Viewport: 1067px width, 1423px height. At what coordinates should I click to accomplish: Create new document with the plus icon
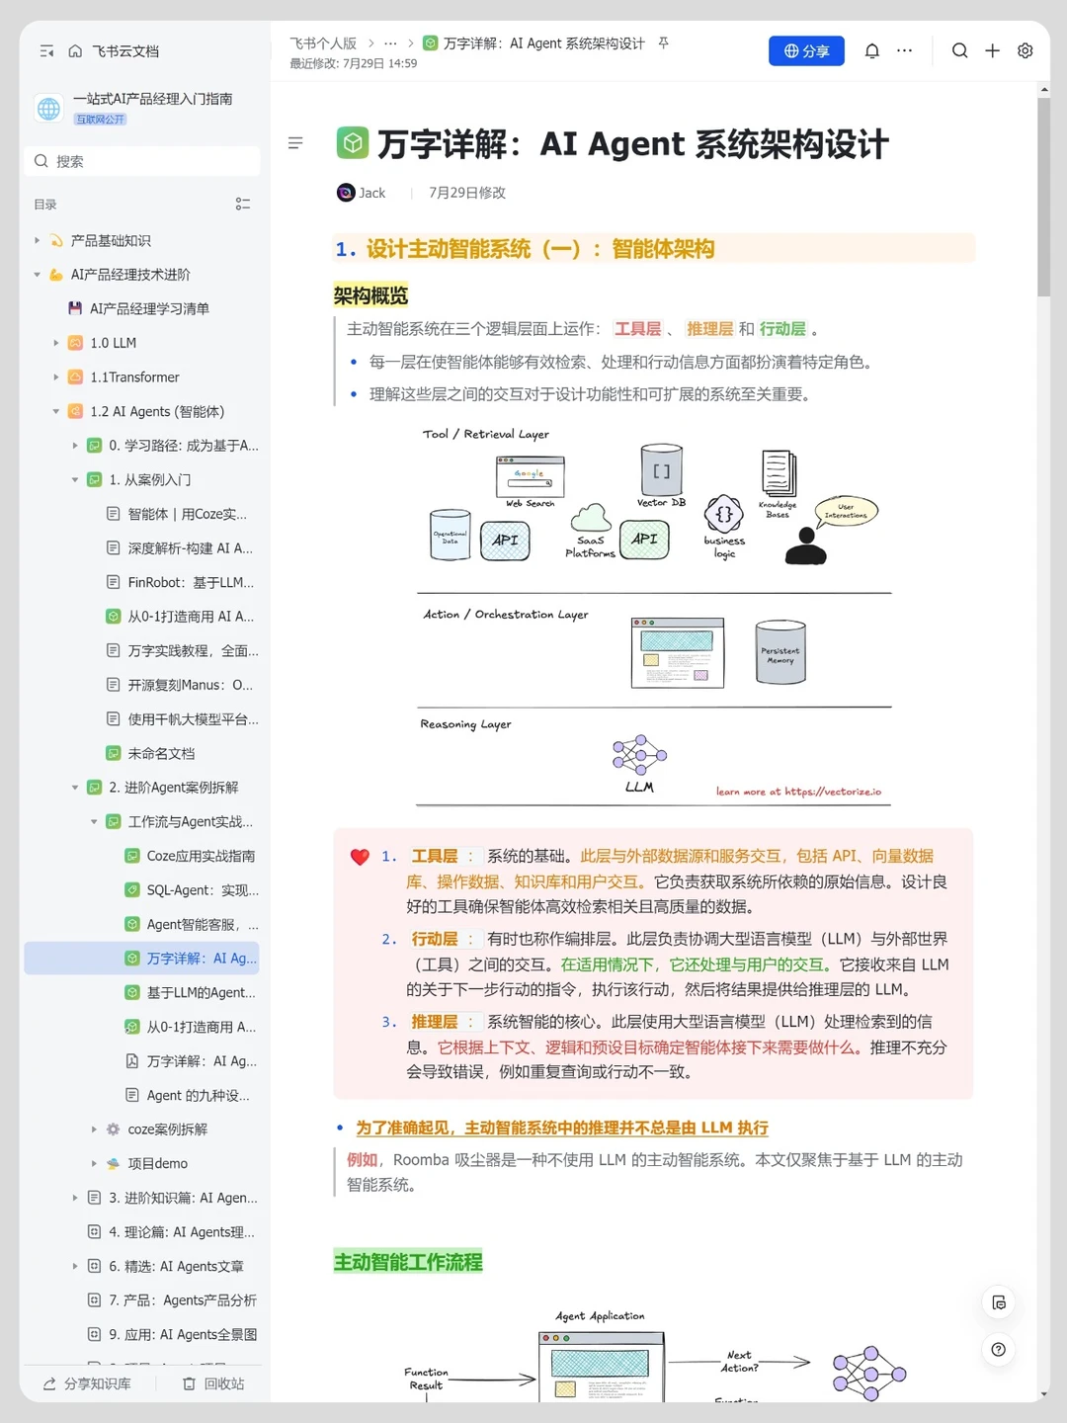[992, 50]
